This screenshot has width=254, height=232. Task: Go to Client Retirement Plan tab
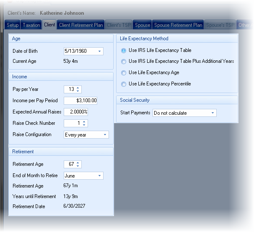81,25
